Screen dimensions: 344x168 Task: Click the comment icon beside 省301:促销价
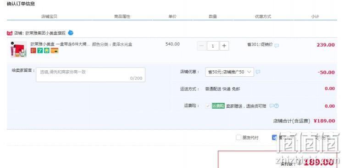coord(277,46)
